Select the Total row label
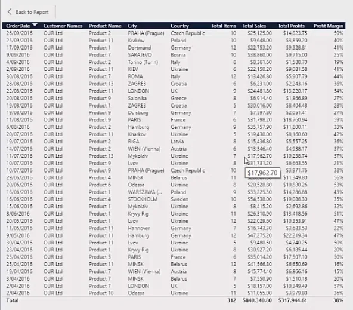 point(13,300)
